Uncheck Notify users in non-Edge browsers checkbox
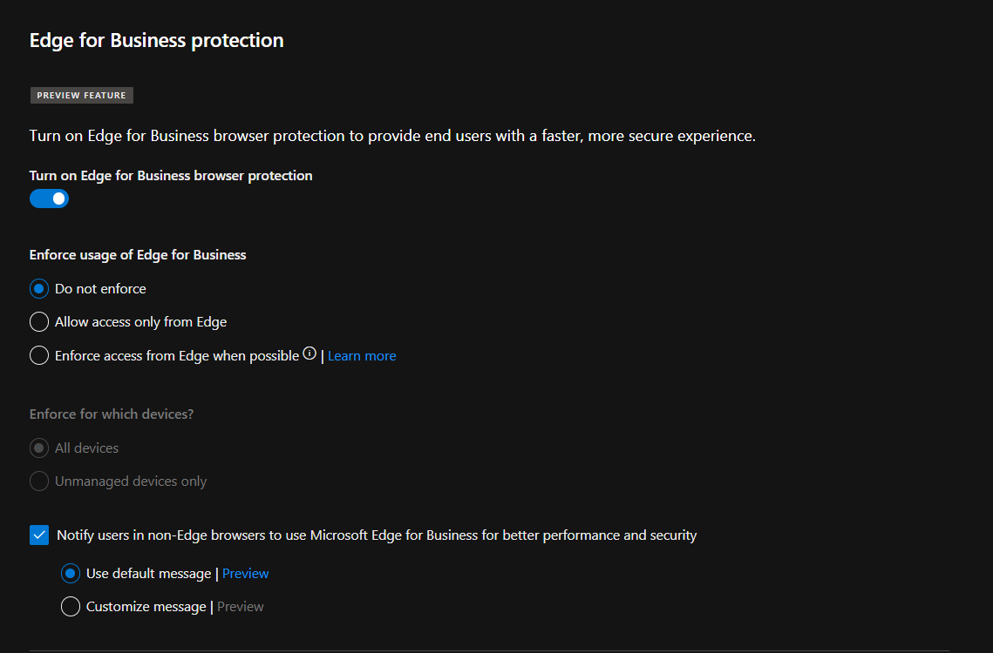This screenshot has width=993, height=653. (x=39, y=535)
